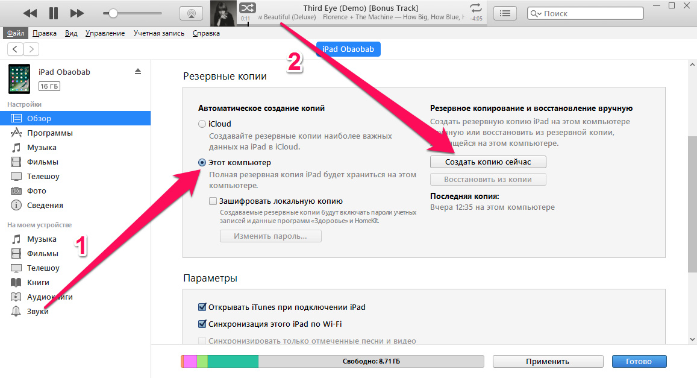Open the AirPlay output selector
Viewport: 697px width, 378px height.
pyautogui.click(x=191, y=13)
